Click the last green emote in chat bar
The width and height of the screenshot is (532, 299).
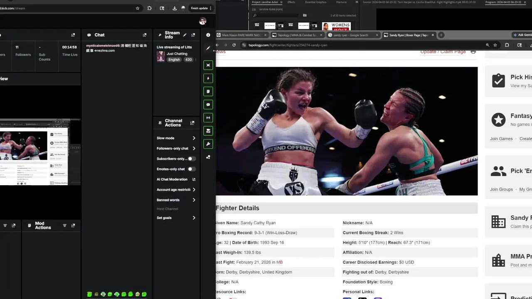[x=144, y=294]
